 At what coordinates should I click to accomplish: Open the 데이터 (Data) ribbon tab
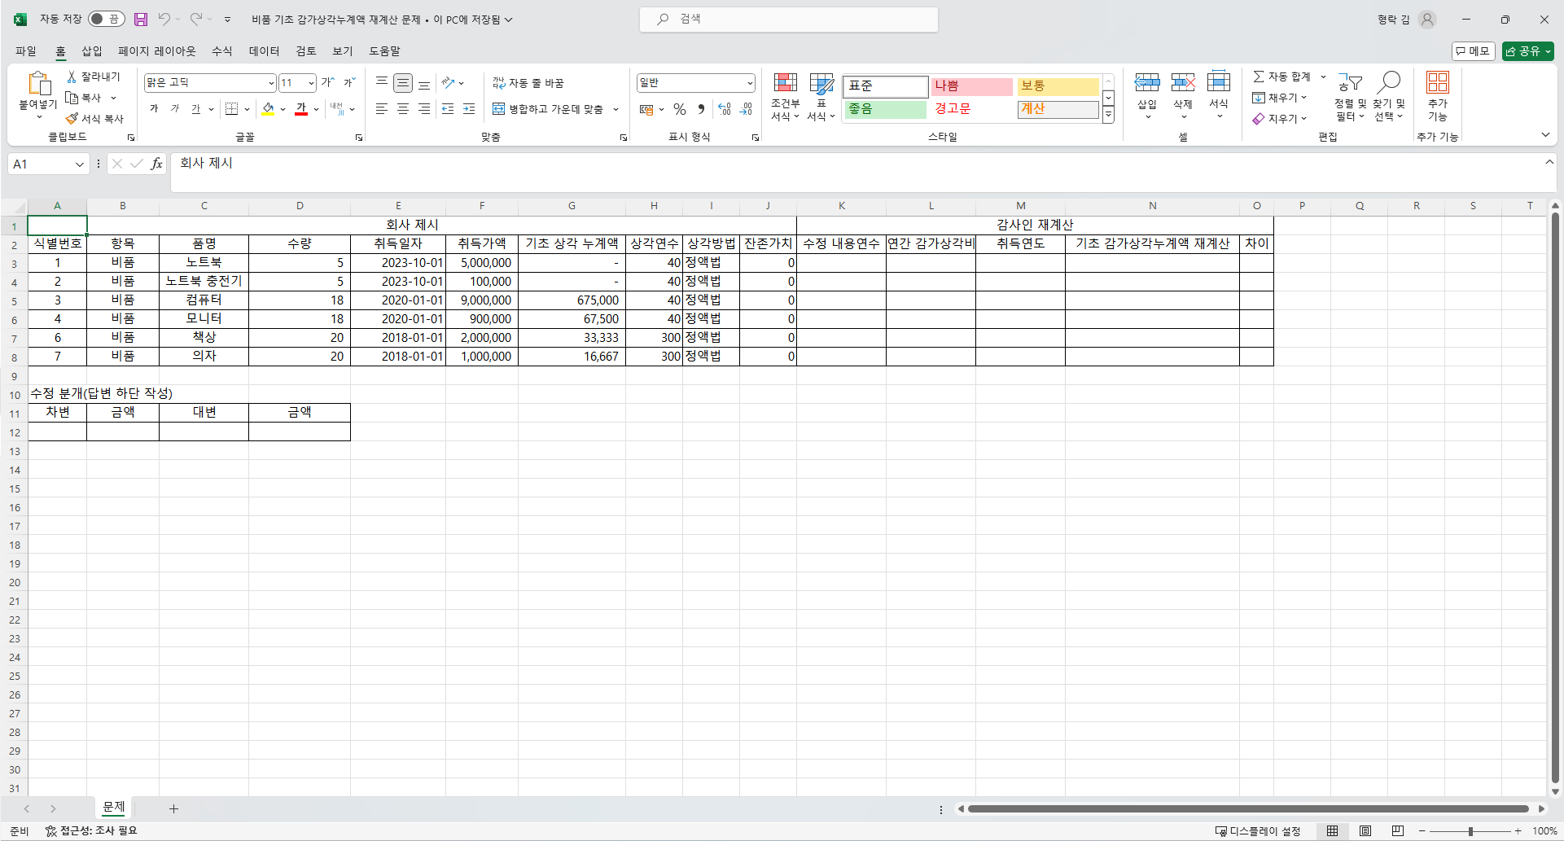coord(264,50)
